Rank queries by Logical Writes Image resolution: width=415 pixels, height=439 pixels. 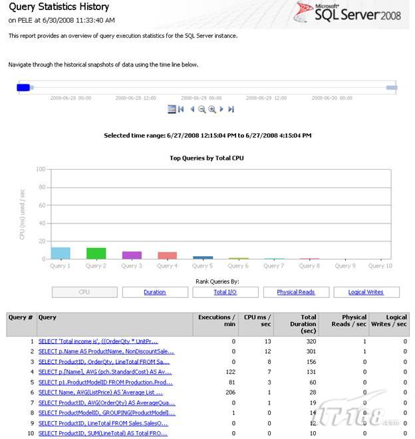point(366,292)
